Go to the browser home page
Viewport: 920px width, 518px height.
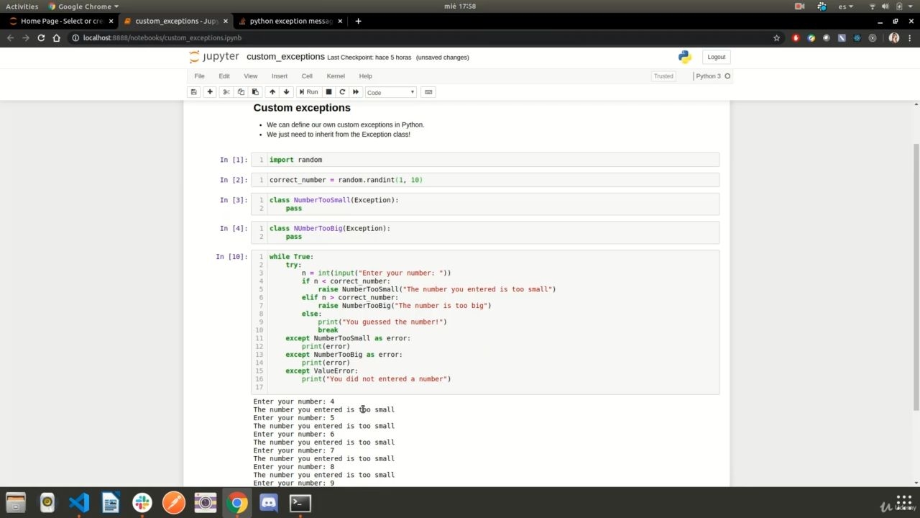pyautogui.click(x=57, y=37)
